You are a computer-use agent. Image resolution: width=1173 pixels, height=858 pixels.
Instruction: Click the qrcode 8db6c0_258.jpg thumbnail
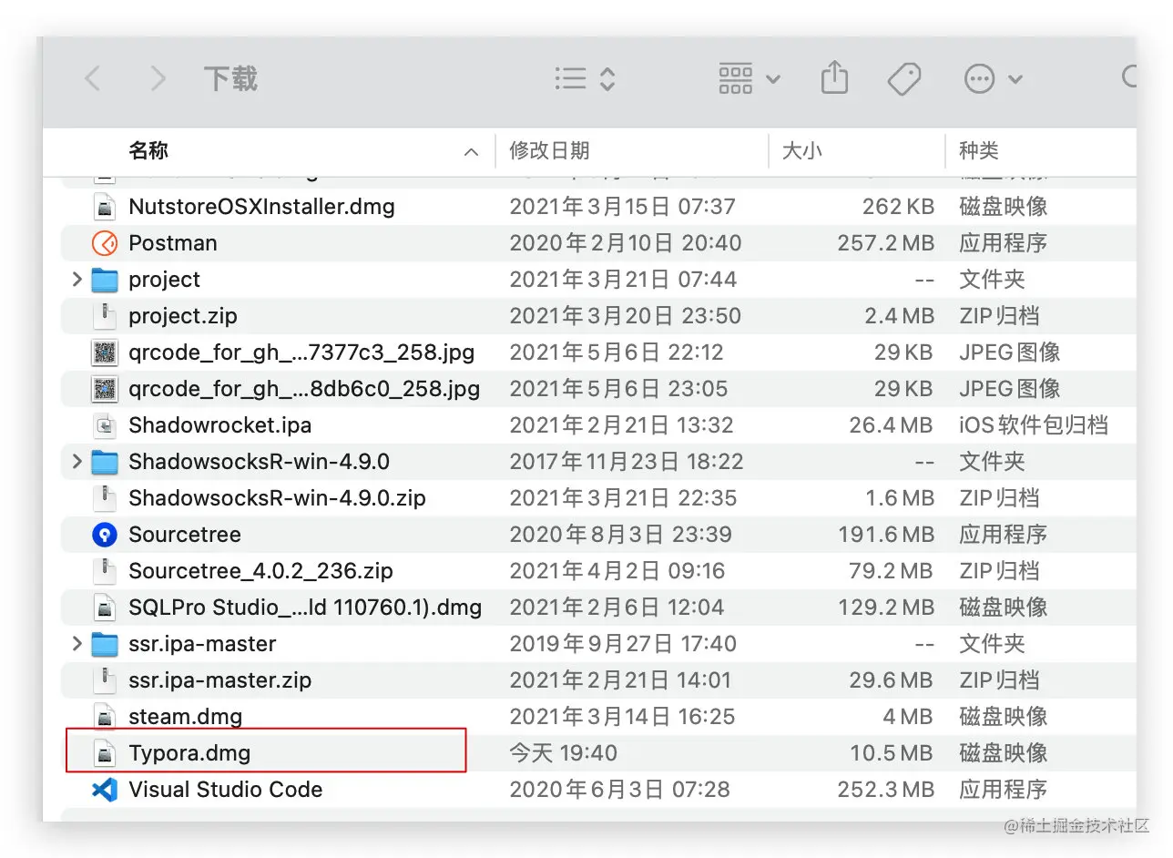tap(106, 389)
